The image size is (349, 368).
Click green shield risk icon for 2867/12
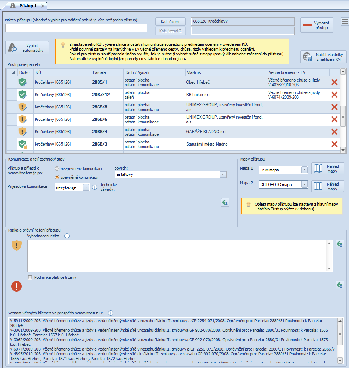(x=23, y=95)
